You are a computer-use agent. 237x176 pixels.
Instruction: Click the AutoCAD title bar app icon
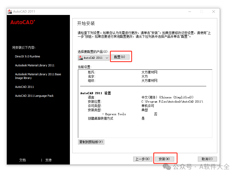[10, 12]
